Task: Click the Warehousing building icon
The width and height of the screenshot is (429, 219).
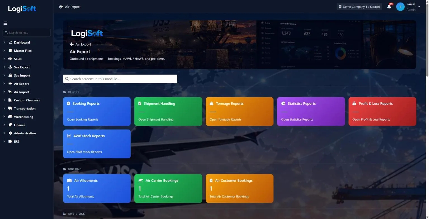Action: point(10,116)
